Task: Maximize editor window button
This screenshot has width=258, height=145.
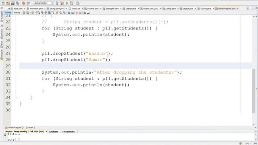Action: pos(256,8)
